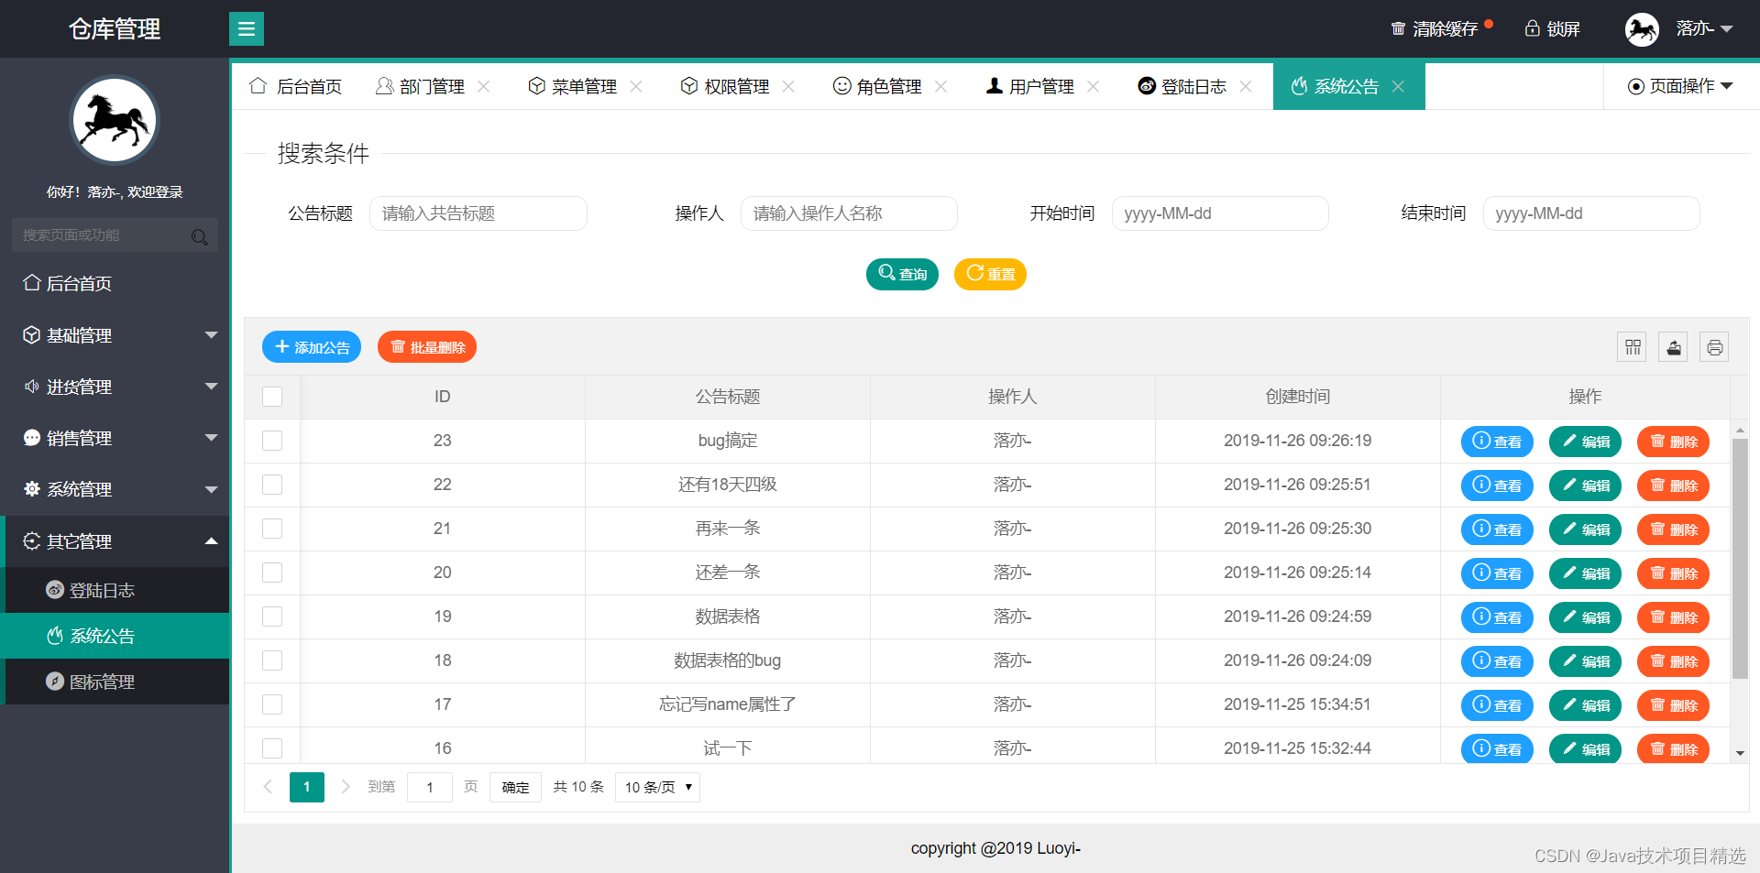1760x873 pixels.
Task: Check the row checkbox for ID 21
Action: [x=272, y=529]
